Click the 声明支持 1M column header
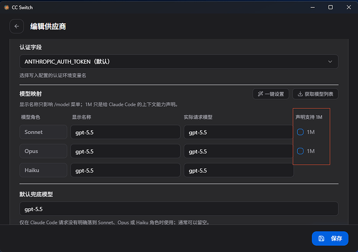The image size is (358, 252). (309, 117)
